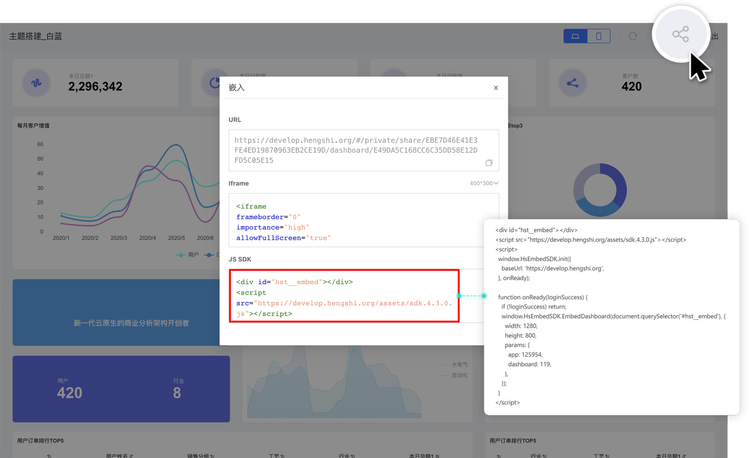Click the left 用户订单排行TOP5 table title
The height and width of the screenshot is (458, 749).
41,441
